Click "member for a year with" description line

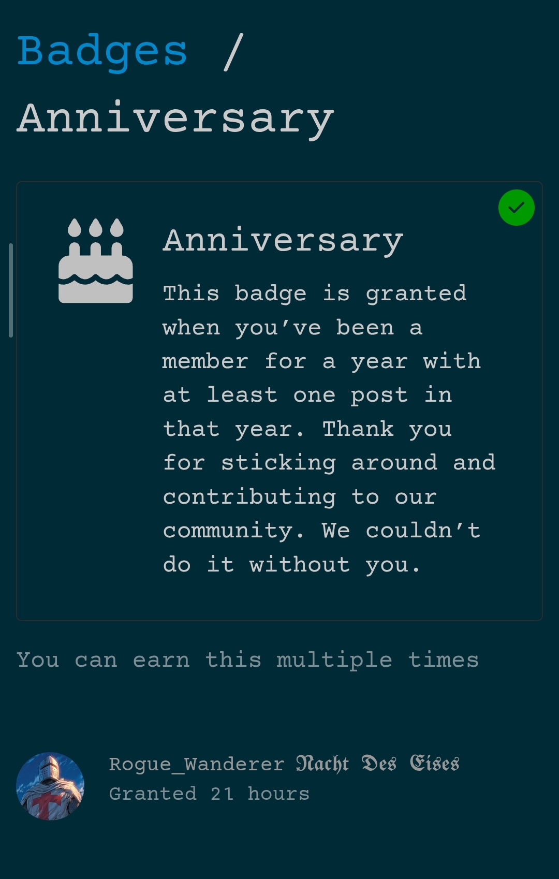click(x=321, y=361)
